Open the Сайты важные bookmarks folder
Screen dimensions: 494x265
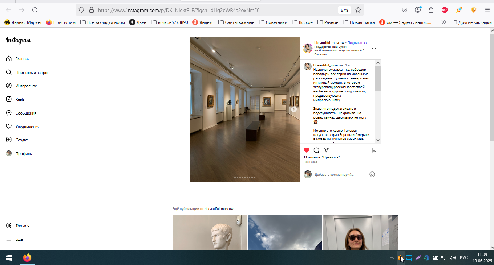tap(236, 22)
